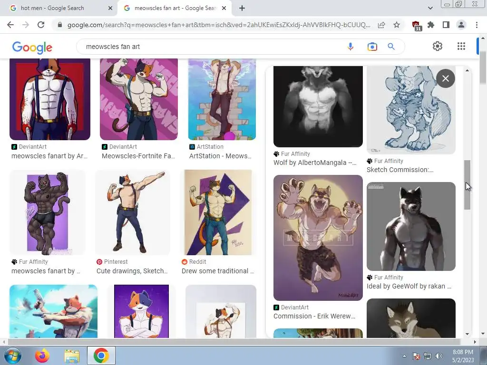
Task: Select clawing werewolf related image
Action: (x=318, y=238)
